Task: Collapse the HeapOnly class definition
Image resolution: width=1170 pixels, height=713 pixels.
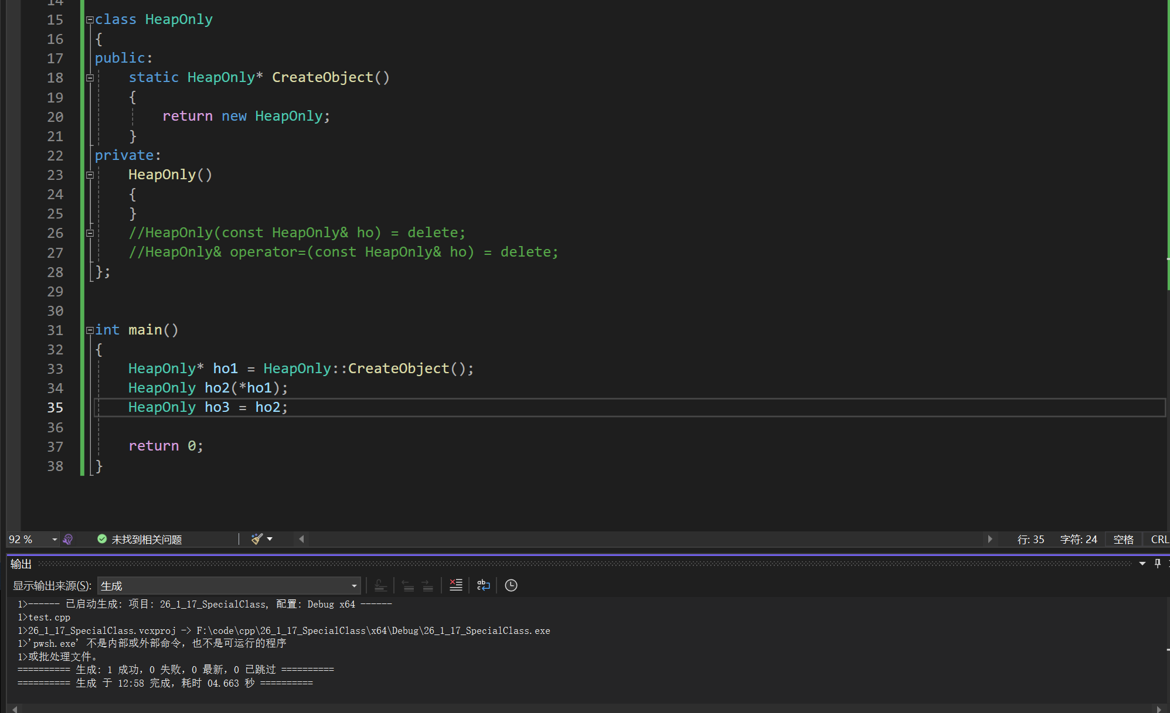Action: pos(90,20)
